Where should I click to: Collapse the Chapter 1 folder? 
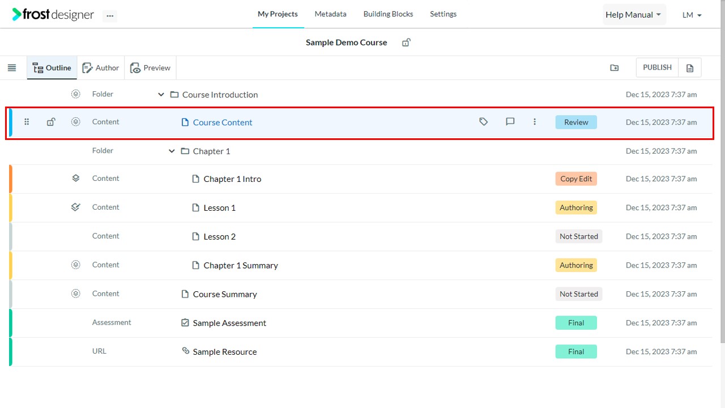tap(172, 151)
